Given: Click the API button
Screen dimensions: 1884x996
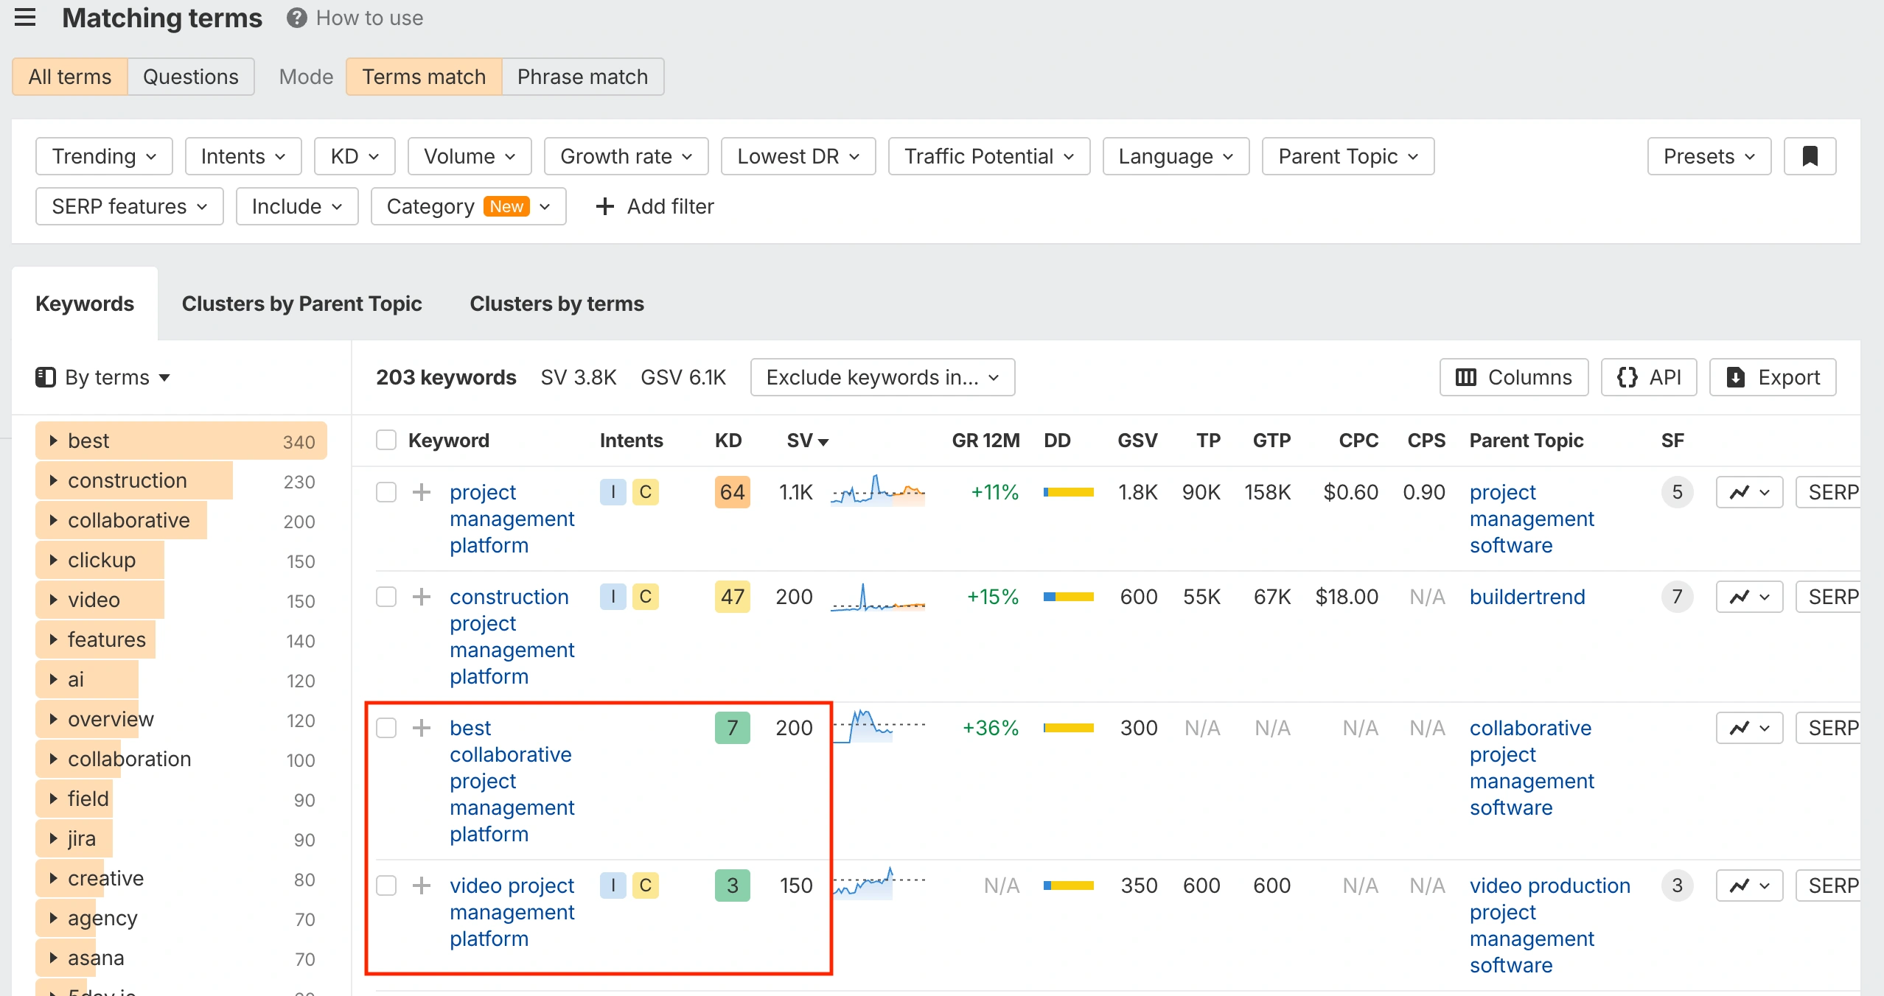Looking at the screenshot, I should 1649,377.
